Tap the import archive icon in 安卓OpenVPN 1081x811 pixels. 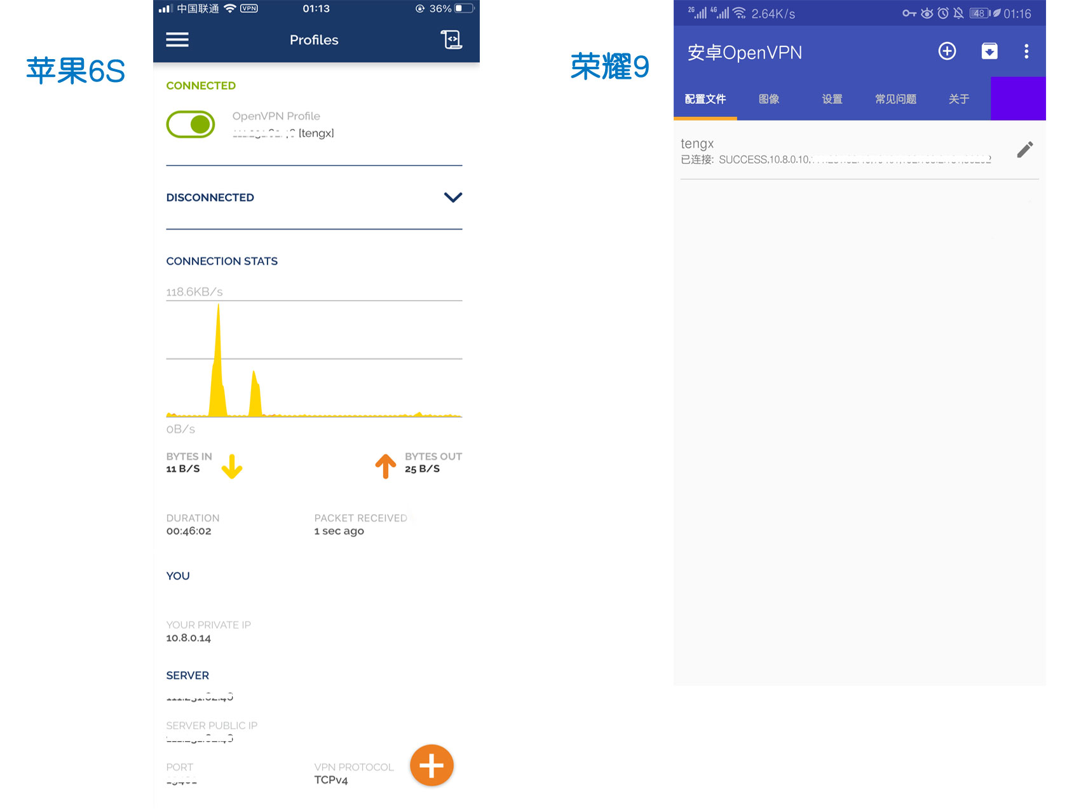(989, 51)
